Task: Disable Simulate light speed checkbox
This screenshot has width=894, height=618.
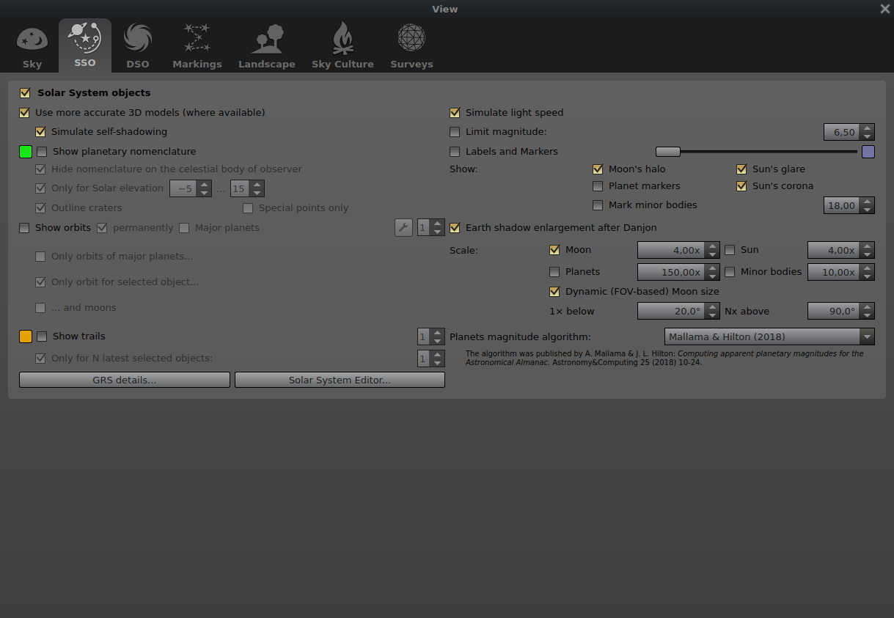Action: pos(455,113)
